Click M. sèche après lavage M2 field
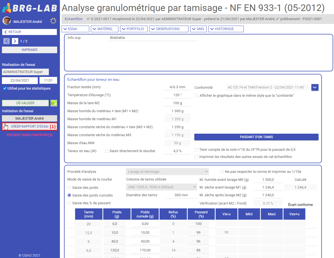Viewport: 334px width, 258px height. (268, 195)
